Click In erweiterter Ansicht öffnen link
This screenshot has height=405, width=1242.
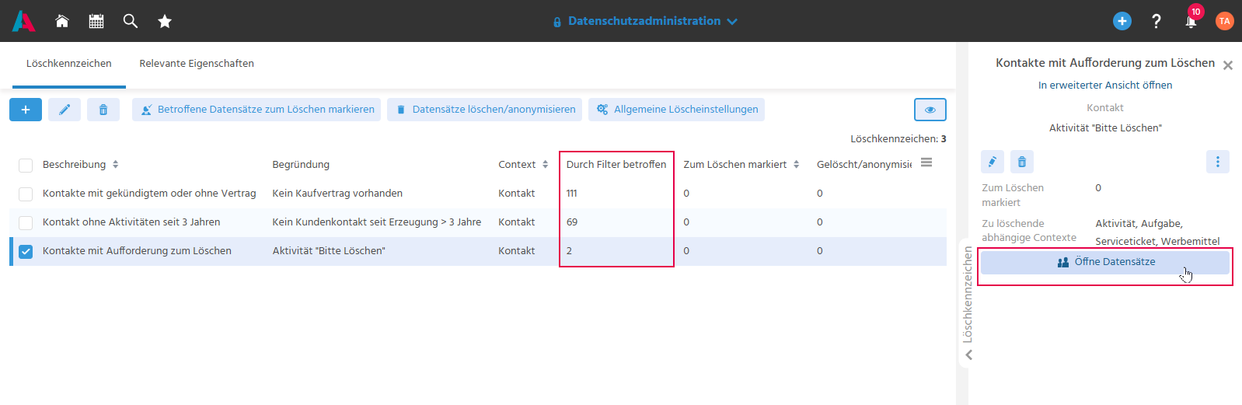pos(1105,86)
